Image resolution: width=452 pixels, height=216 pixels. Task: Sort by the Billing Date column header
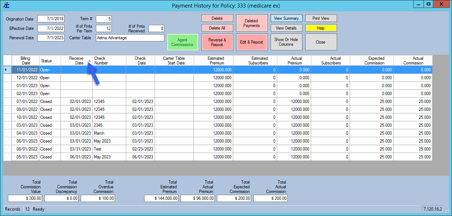click(x=25, y=60)
